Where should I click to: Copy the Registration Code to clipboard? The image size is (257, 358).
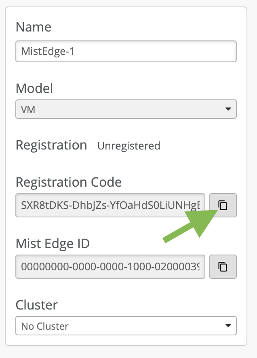pos(223,205)
